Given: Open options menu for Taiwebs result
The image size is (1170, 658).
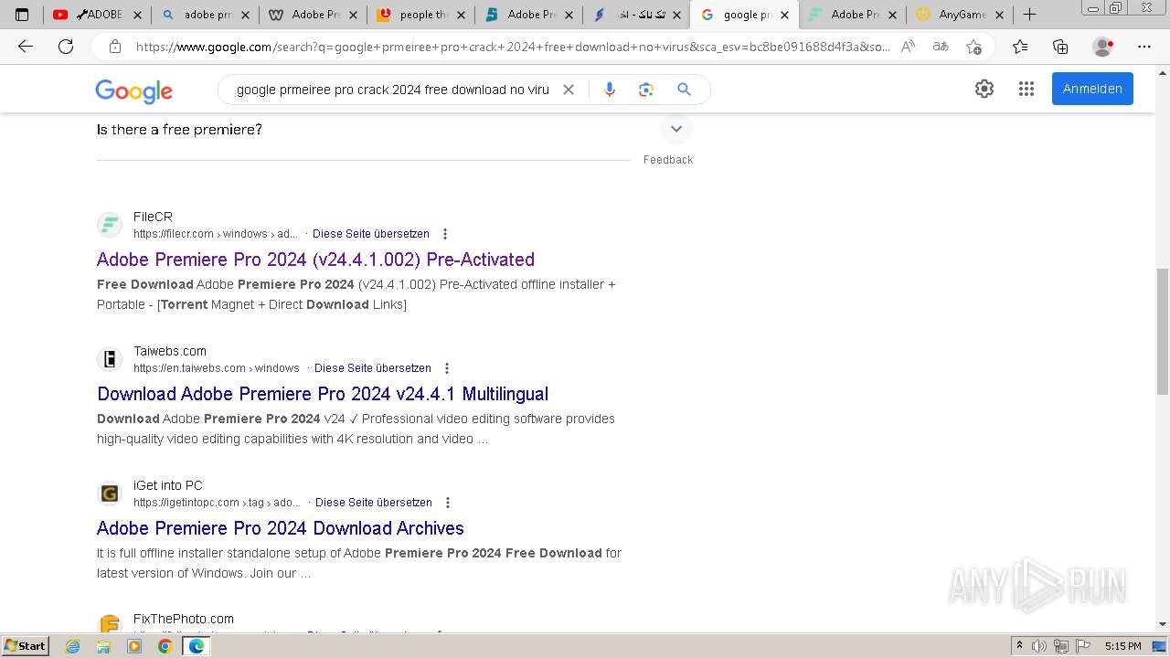Looking at the screenshot, I should (447, 368).
